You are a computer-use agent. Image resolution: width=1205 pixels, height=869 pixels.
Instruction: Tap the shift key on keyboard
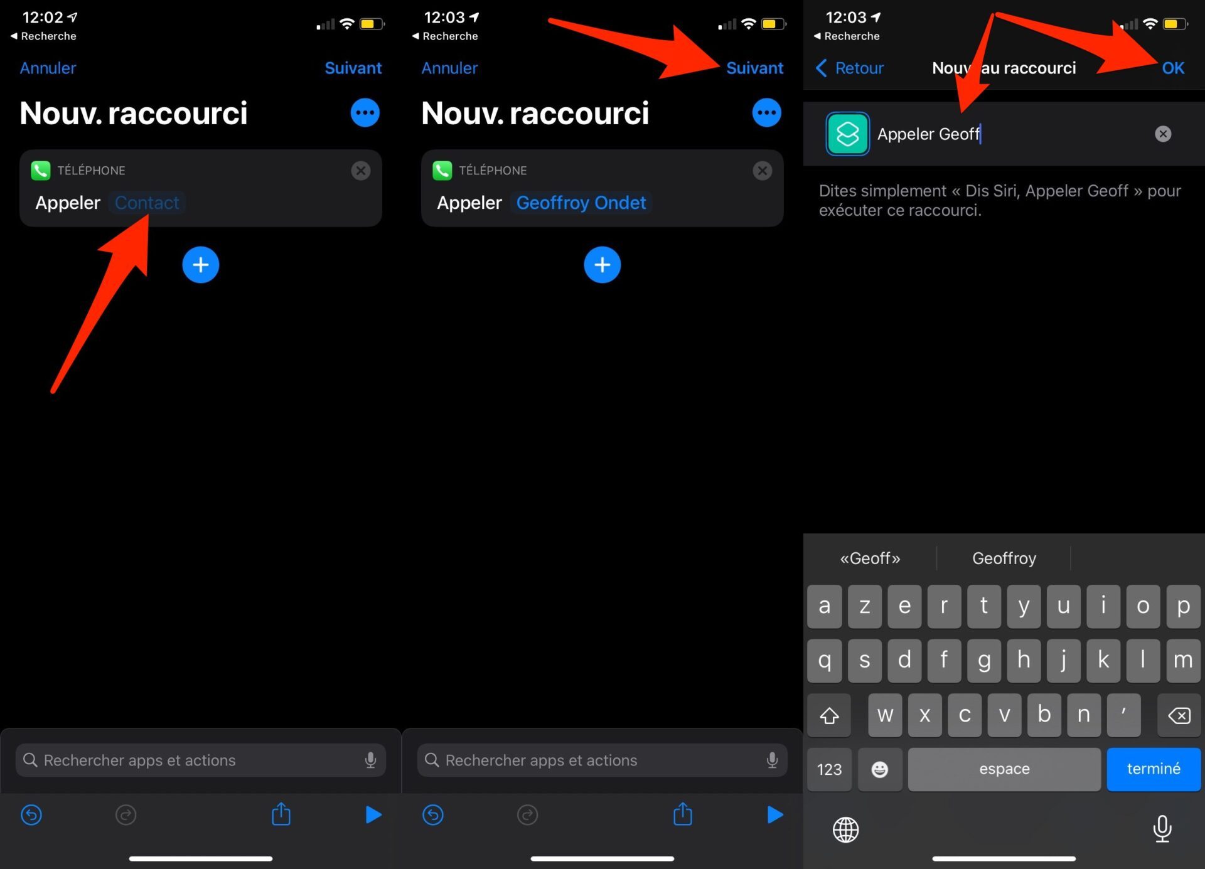[829, 715]
